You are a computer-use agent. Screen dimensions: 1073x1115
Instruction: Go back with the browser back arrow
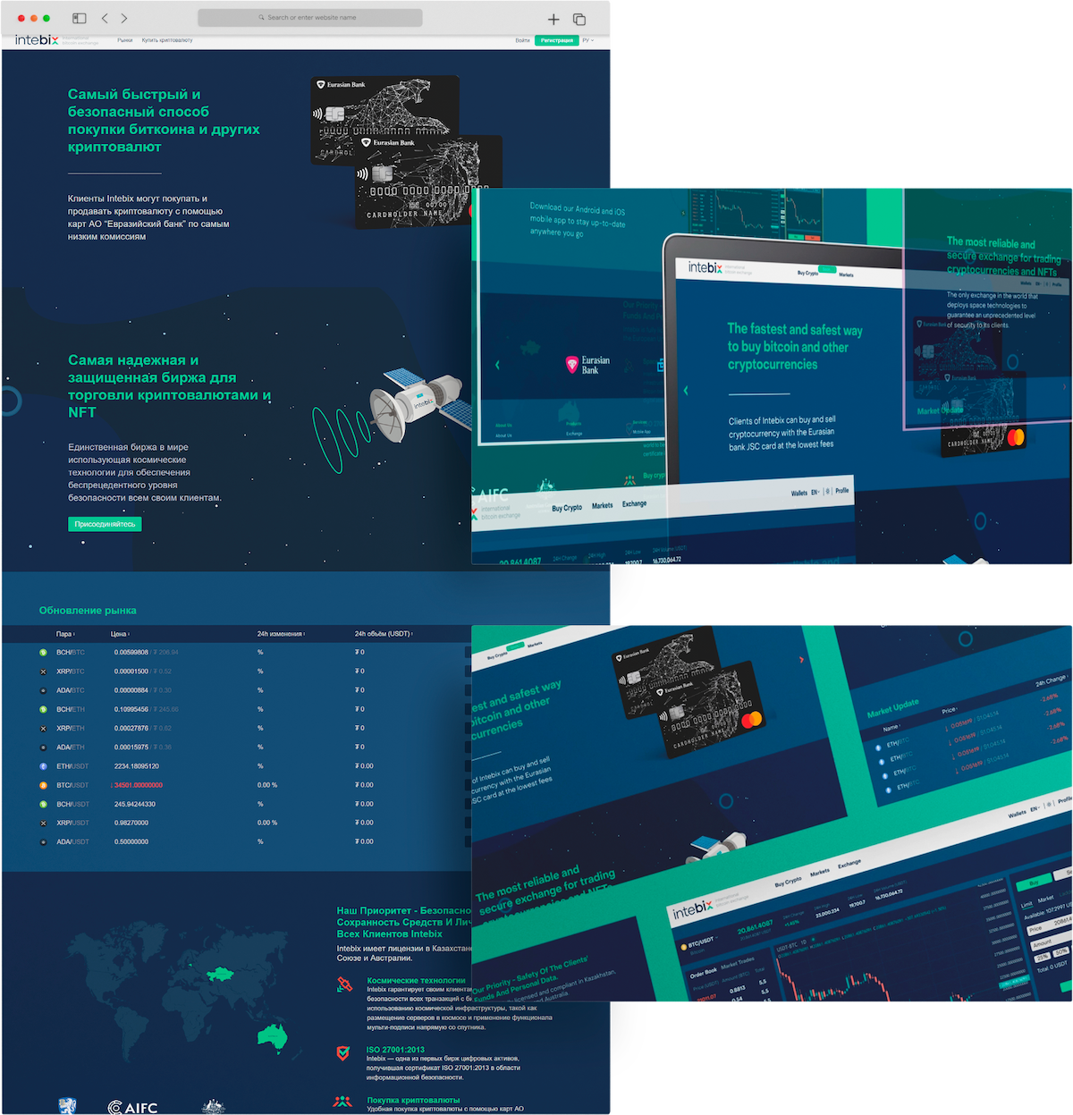point(105,18)
